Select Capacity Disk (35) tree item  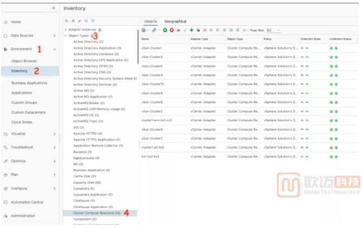pyautogui.click(x=87, y=183)
